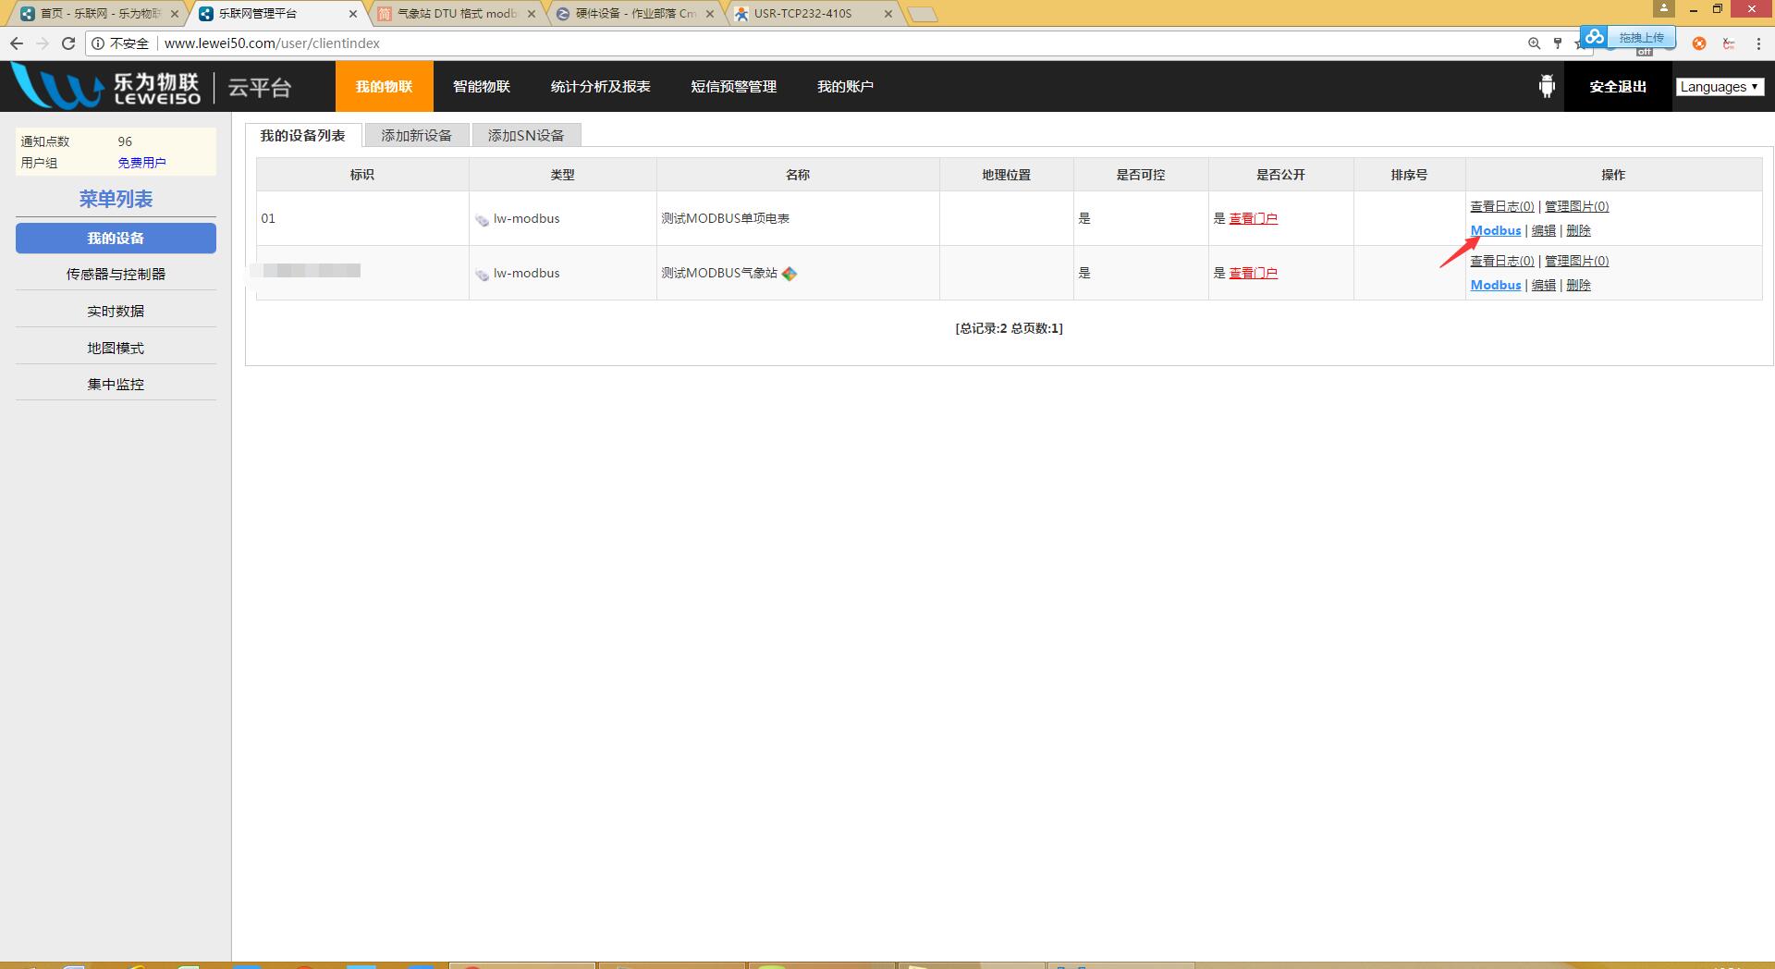Open 集中监控 sidebar item
This screenshot has width=1775, height=969.
click(116, 384)
